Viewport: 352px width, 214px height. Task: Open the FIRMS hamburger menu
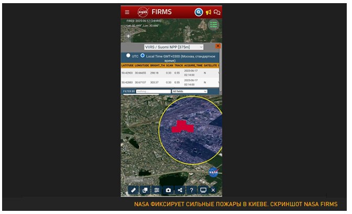(x=127, y=12)
